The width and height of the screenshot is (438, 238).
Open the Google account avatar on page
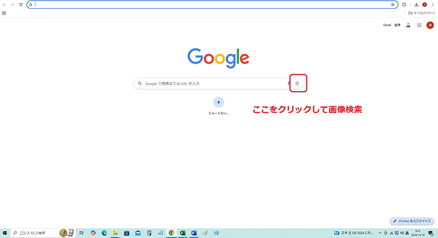(x=430, y=25)
